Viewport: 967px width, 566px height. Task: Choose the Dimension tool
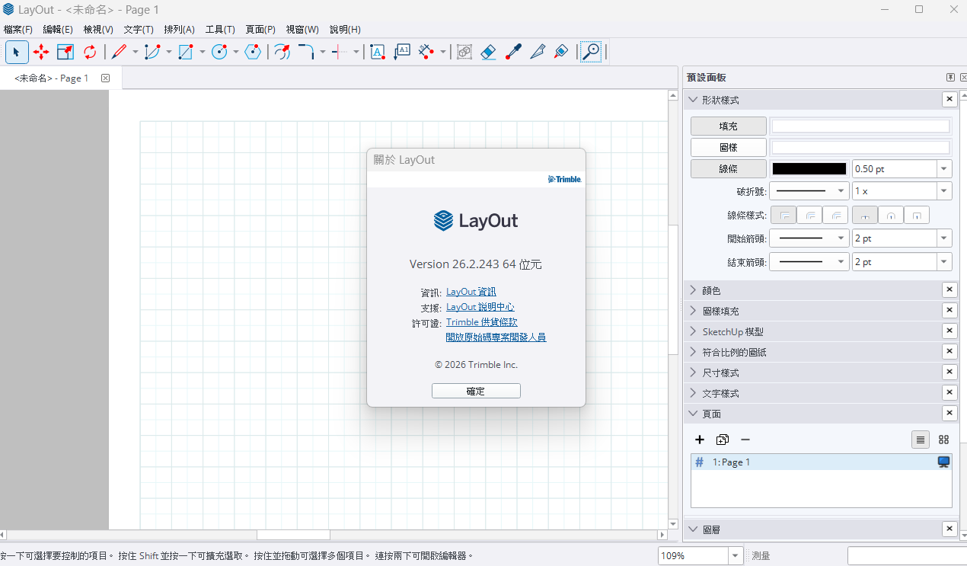coord(426,52)
